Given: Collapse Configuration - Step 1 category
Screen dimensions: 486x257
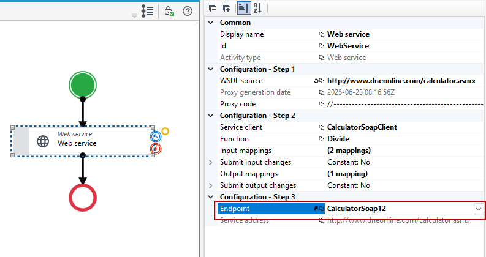Looking at the screenshot, I should (211, 69).
